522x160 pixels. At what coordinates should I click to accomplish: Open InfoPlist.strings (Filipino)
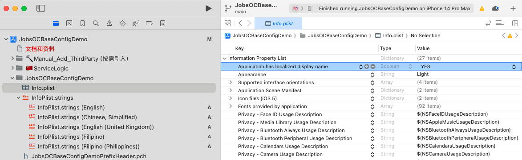coord(71,137)
